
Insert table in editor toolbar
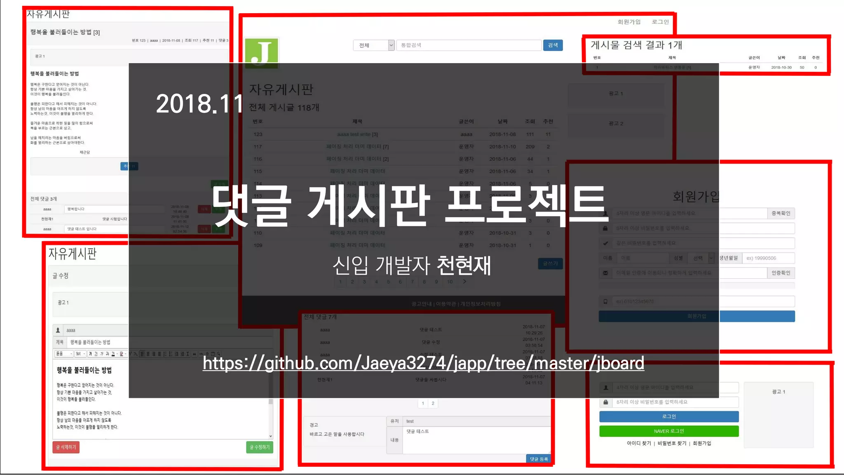pyautogui.click(x=213, y=354)
